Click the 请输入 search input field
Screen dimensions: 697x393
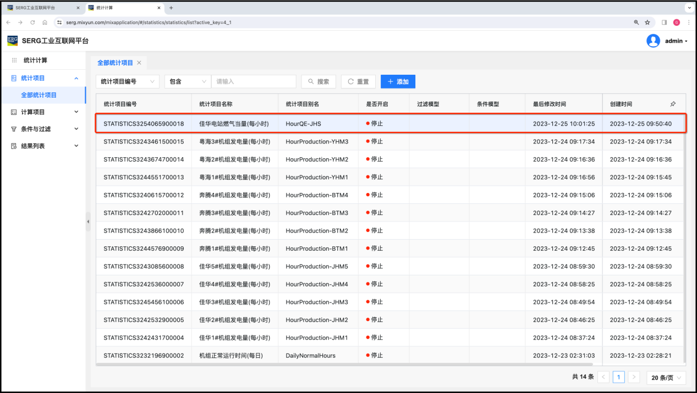(x=253, y=81)
